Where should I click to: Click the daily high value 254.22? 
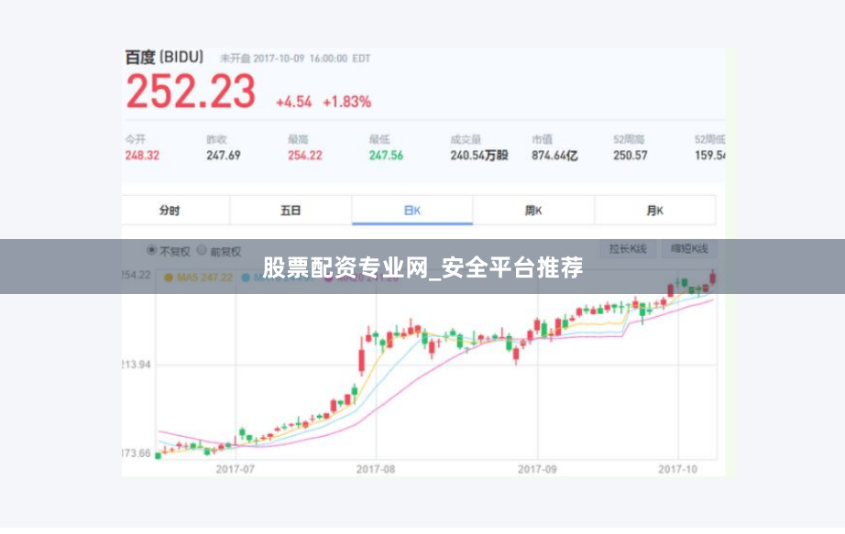305,155
